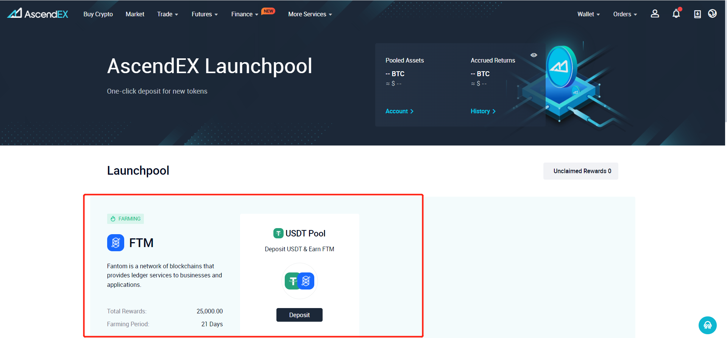Viewport: 727px width, 338px height.
Task: Click the USDT Pool title
Action: pyautogui.click(x=305, y=233)
